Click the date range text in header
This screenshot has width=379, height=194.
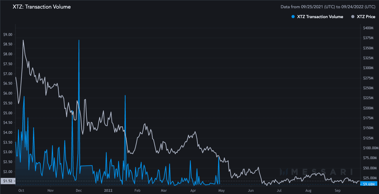coord(328,7)
